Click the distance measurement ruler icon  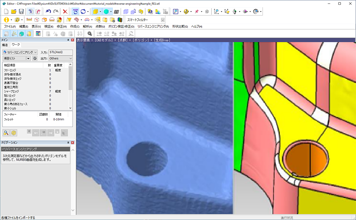[29, 20]
